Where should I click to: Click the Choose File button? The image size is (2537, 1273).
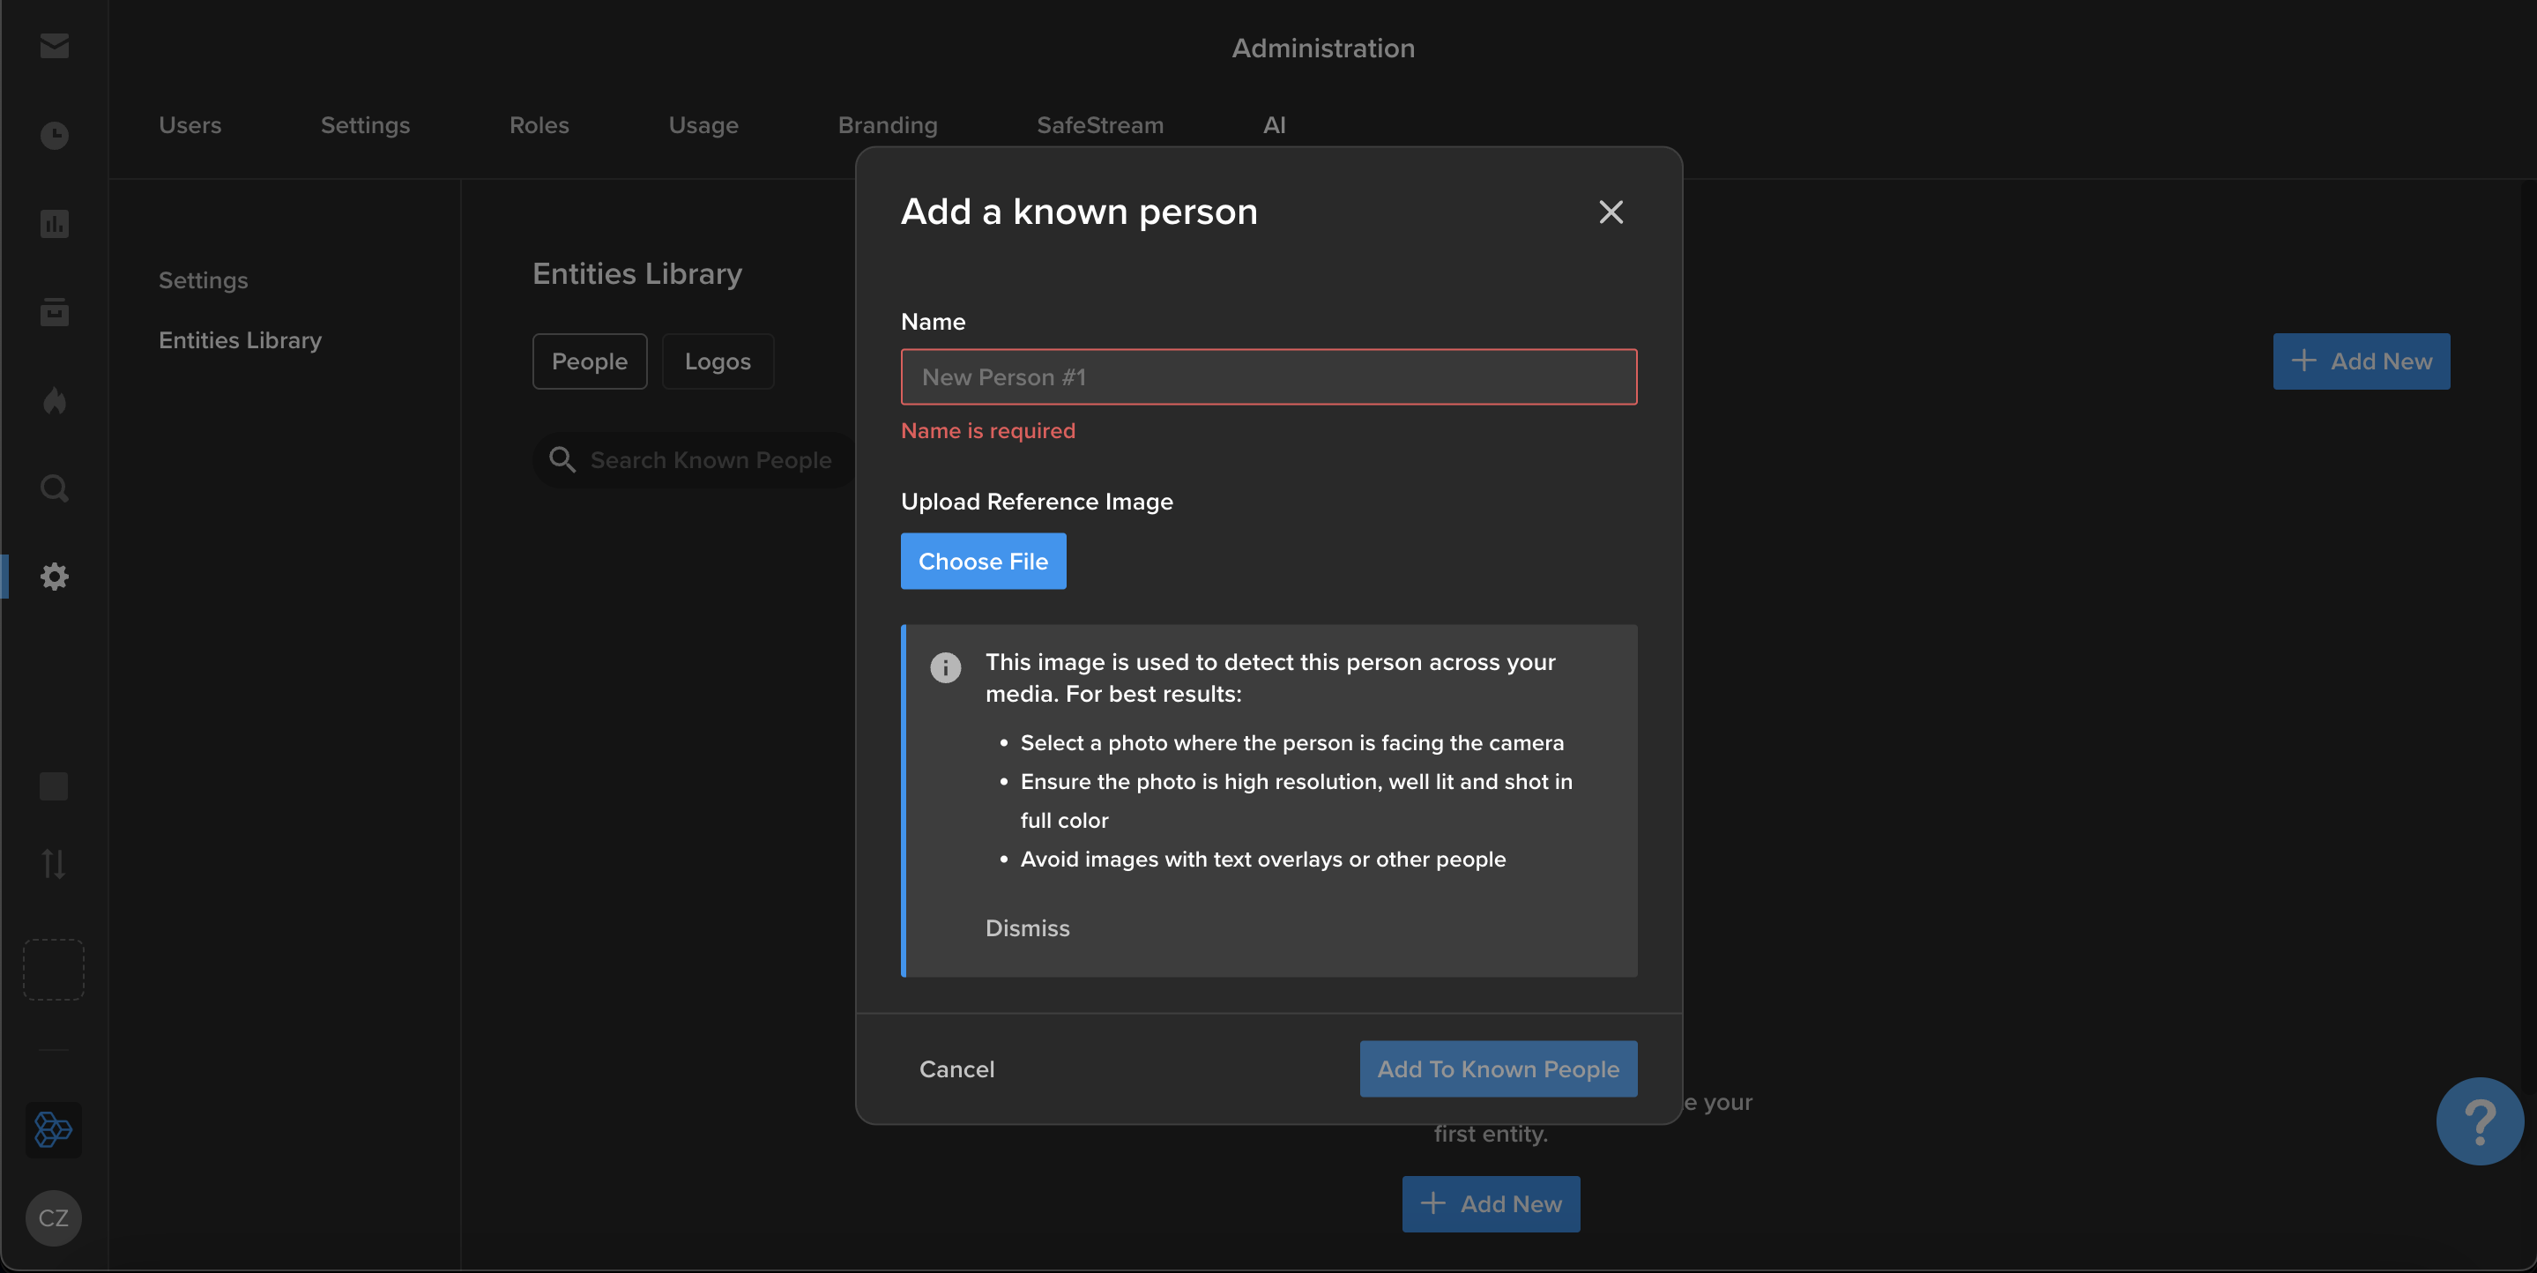tap(983, 562)
